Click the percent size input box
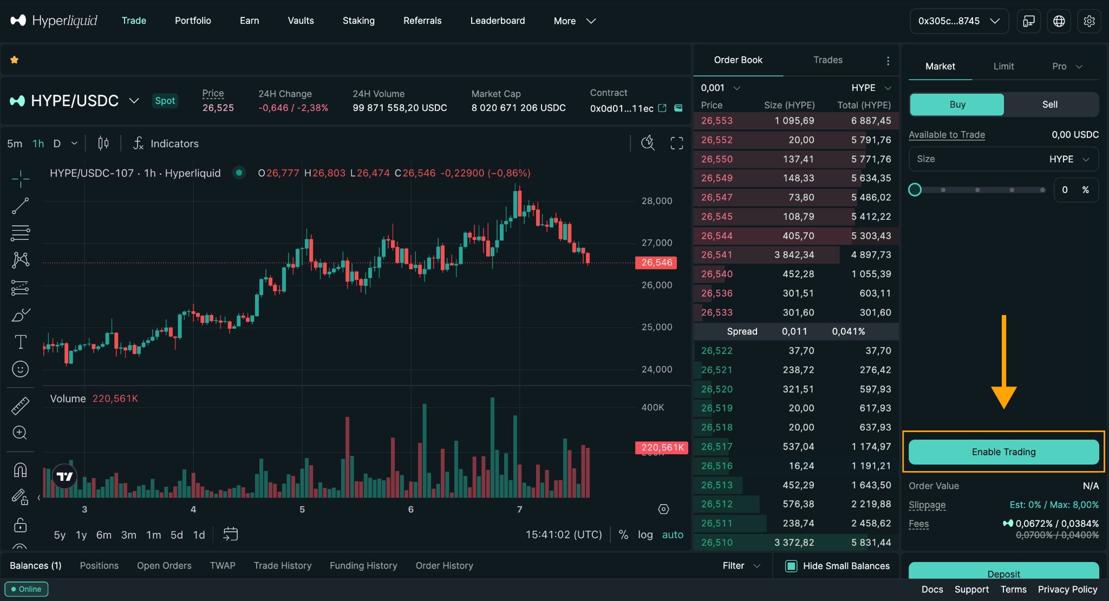 [1076, 190]
